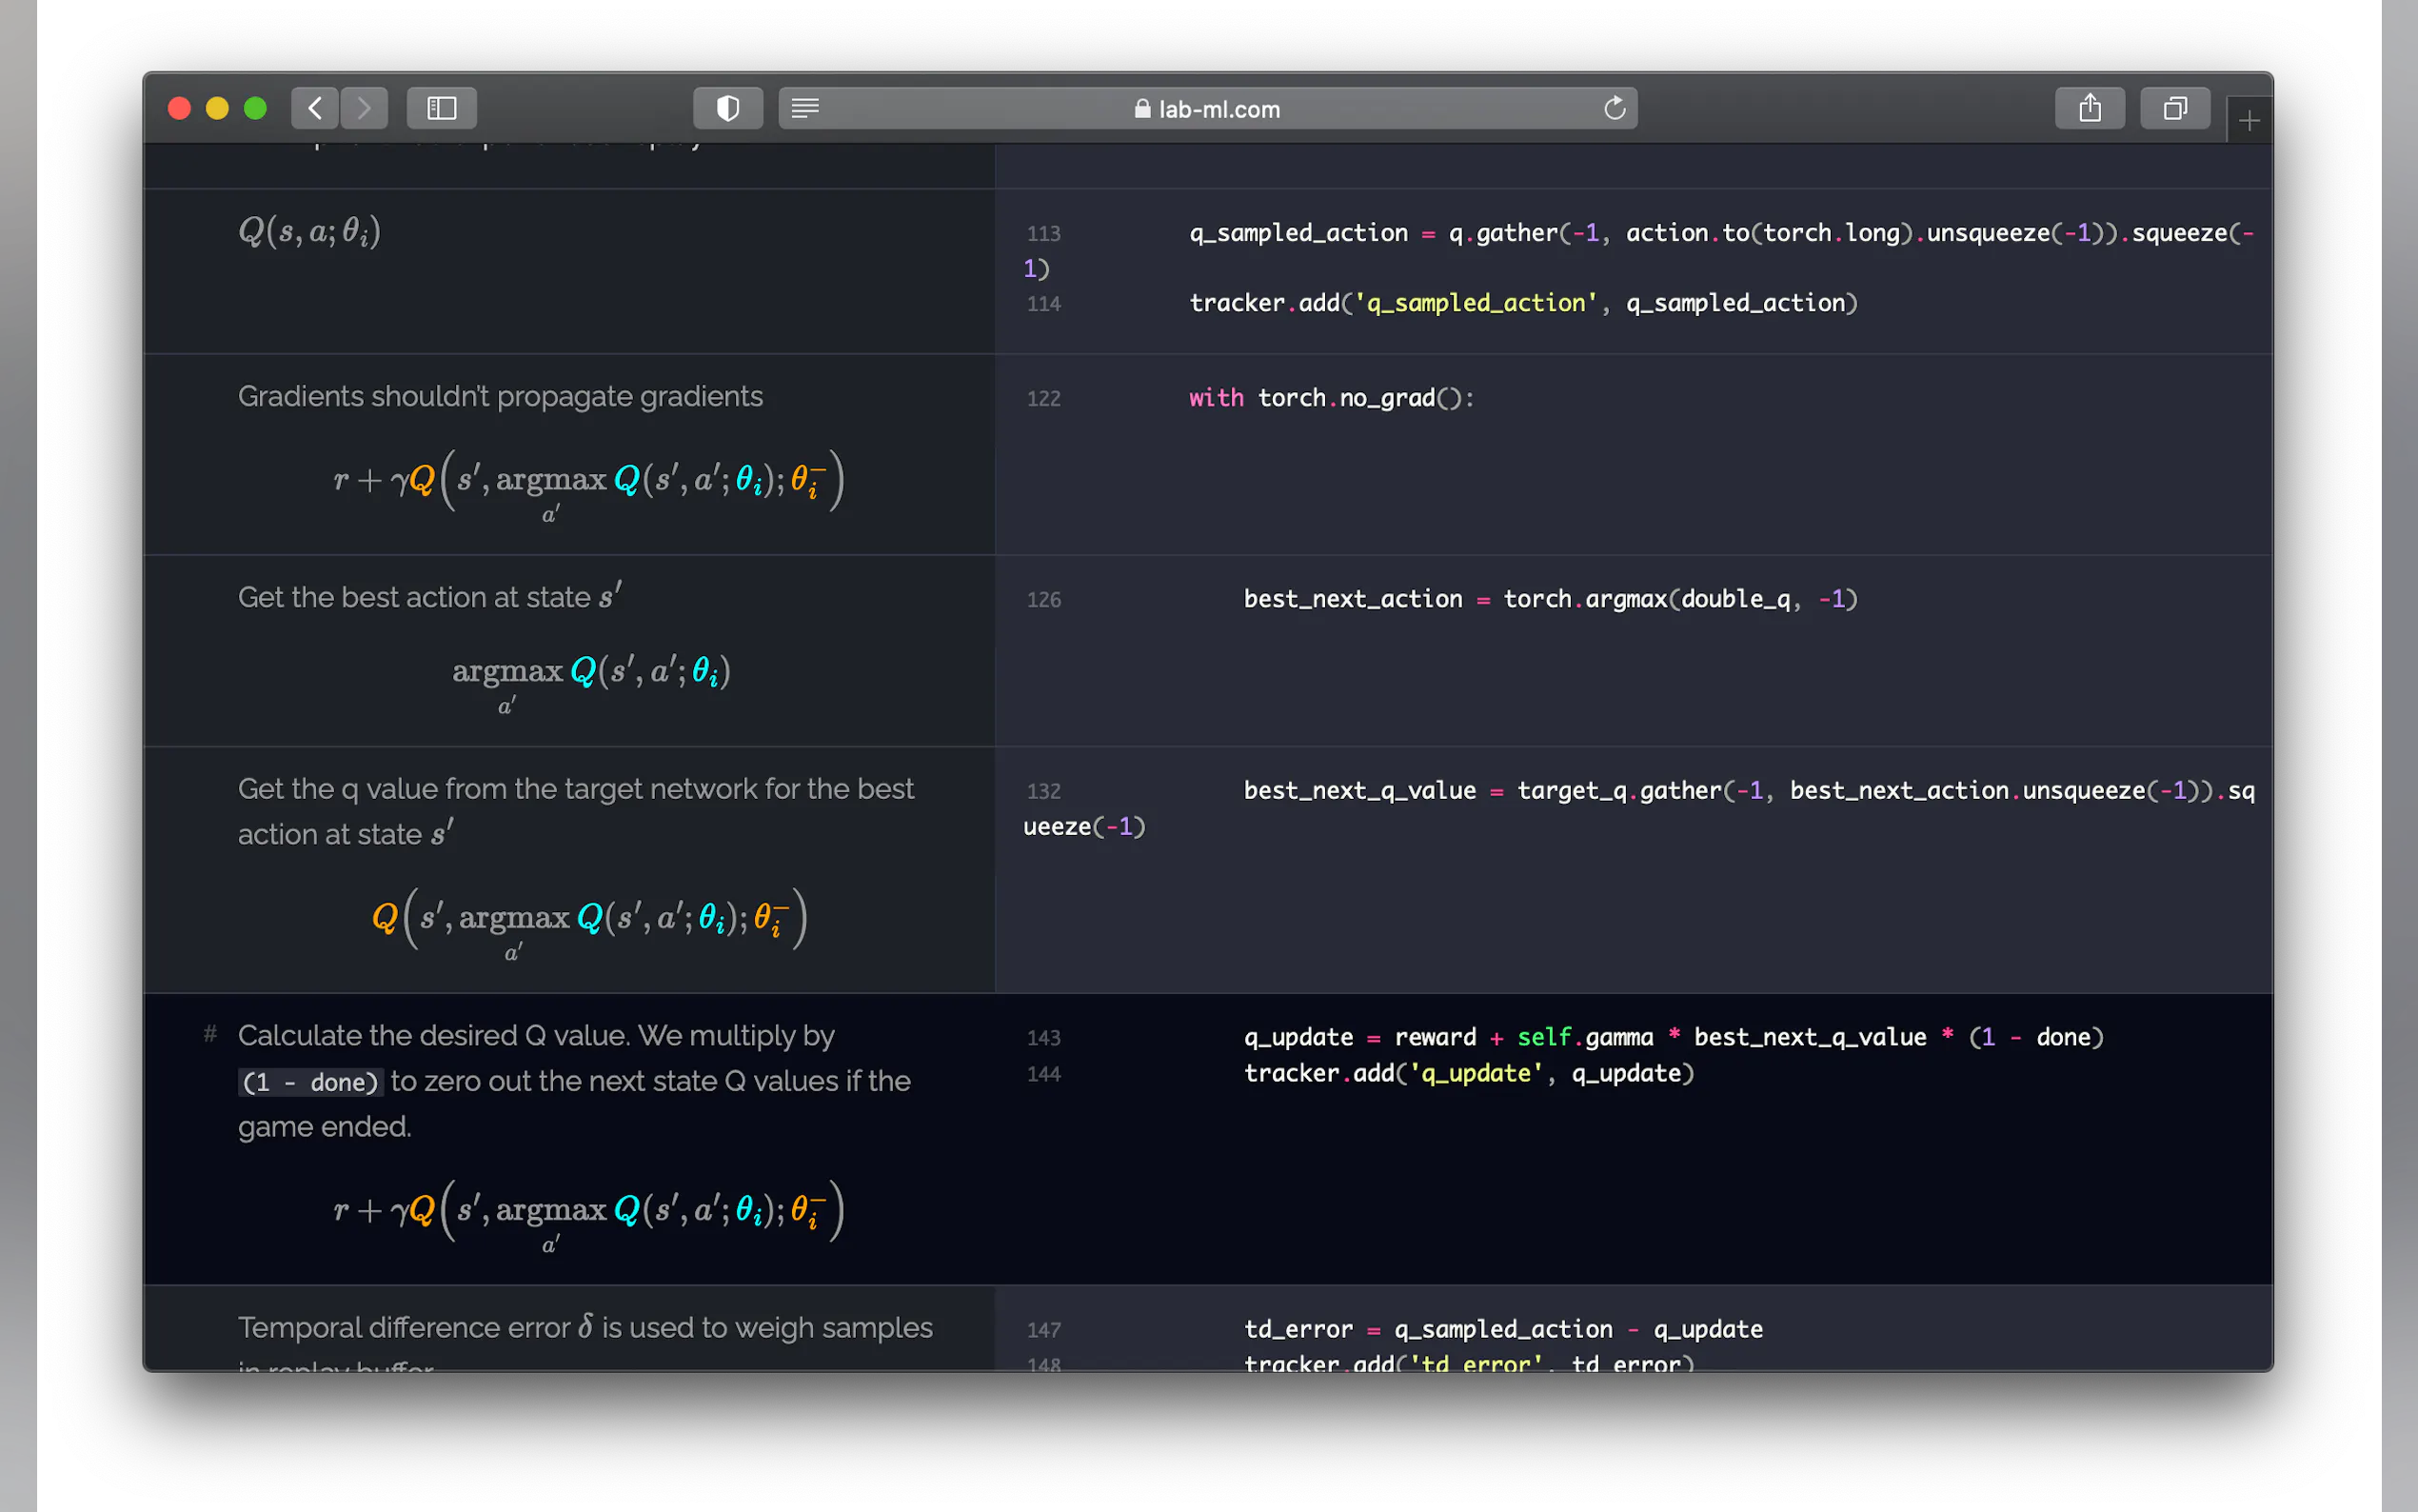The image size is (2418, 1512).
Task: Open the Share menu
Action: (x=2090, y=108)
